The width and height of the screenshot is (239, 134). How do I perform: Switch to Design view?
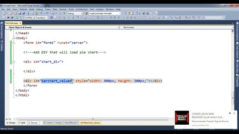pos(11,123)
